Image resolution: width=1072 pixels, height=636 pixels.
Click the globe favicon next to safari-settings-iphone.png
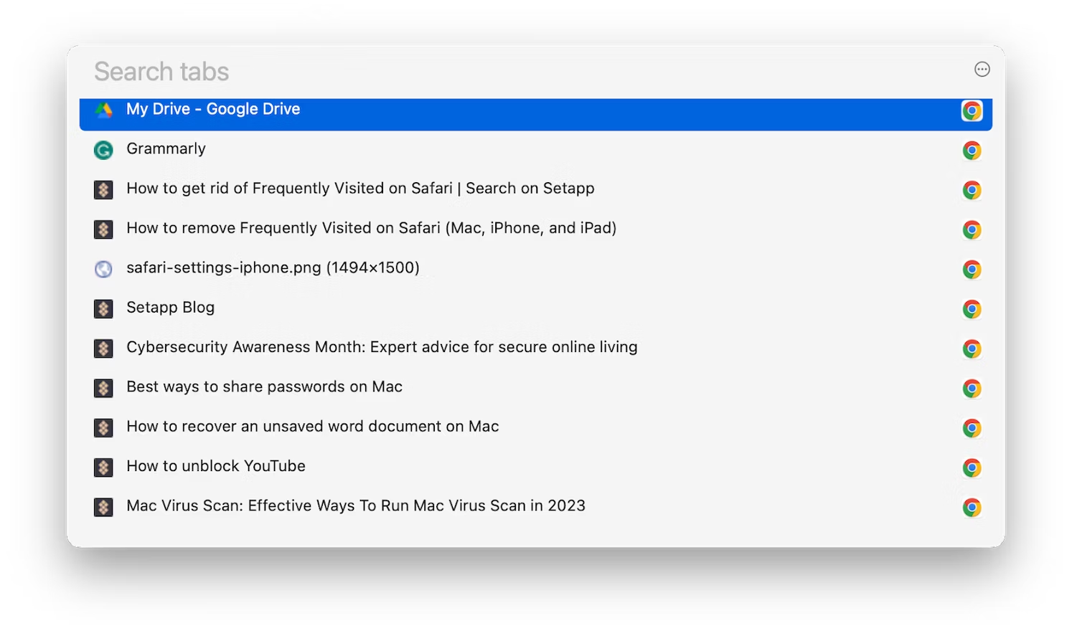pyautogui.click(x=103, y=269)
